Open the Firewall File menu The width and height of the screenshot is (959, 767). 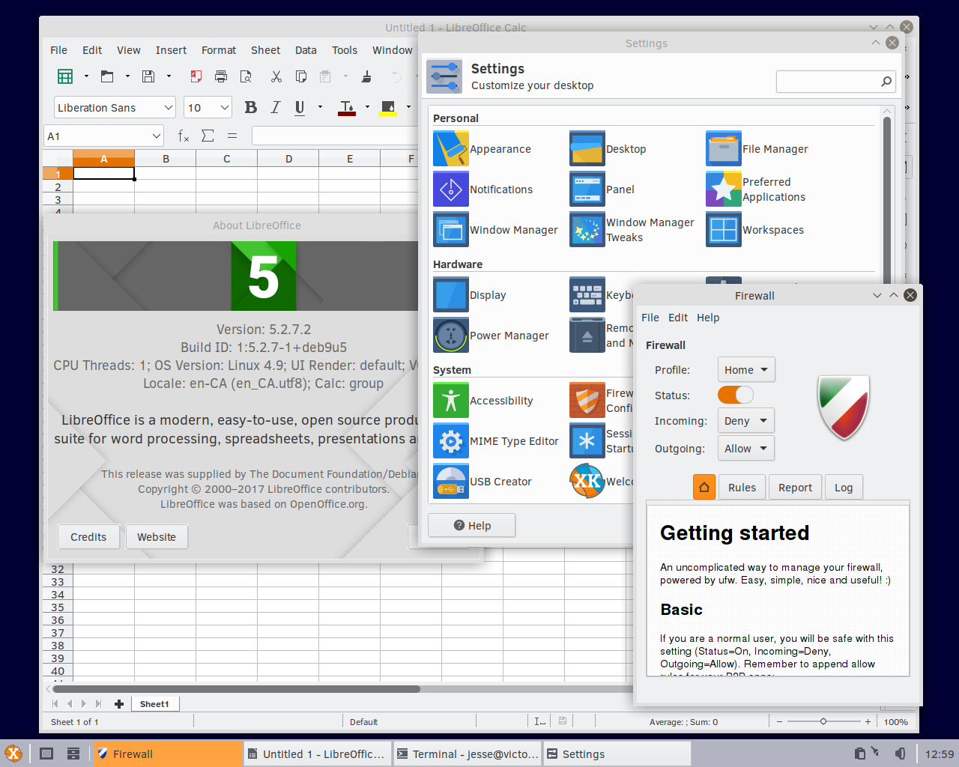[650, 318]
